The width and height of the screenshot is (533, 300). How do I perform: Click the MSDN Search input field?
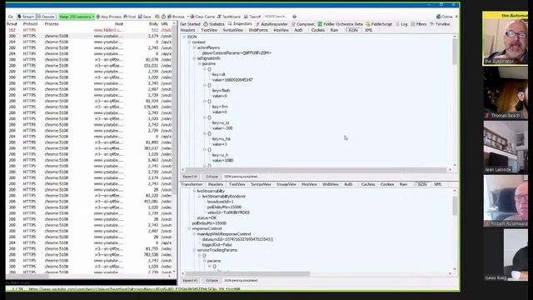tap(277, 17)
